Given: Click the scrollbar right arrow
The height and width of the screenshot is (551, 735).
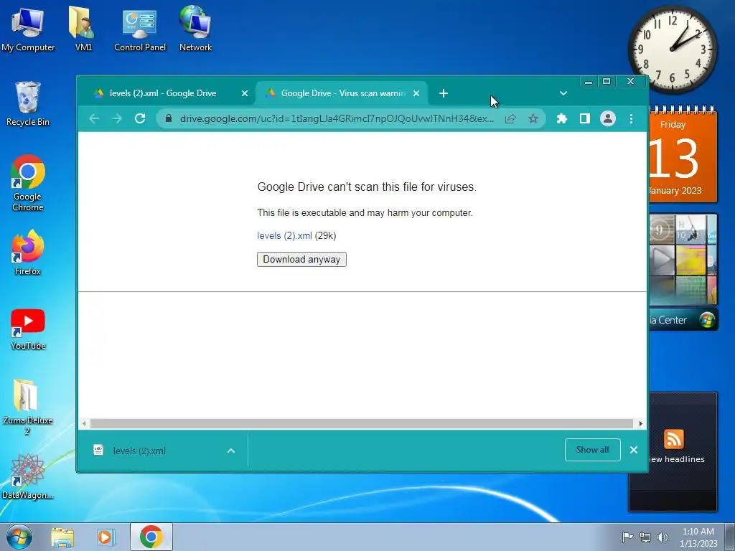Looking at the screenshot, I should coord(641,423).
